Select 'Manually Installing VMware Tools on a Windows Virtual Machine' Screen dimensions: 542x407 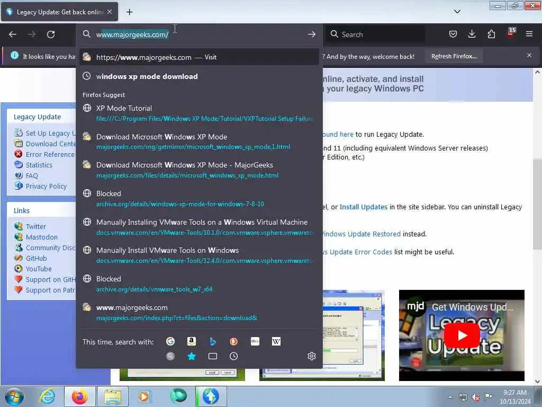[199, 227]
